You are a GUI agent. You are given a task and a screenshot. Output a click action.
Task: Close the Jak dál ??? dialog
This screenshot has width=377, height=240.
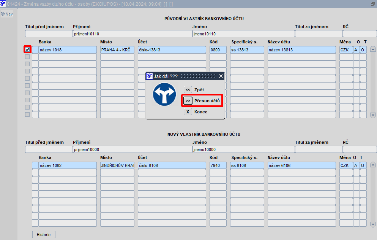[x=221, y=76]
